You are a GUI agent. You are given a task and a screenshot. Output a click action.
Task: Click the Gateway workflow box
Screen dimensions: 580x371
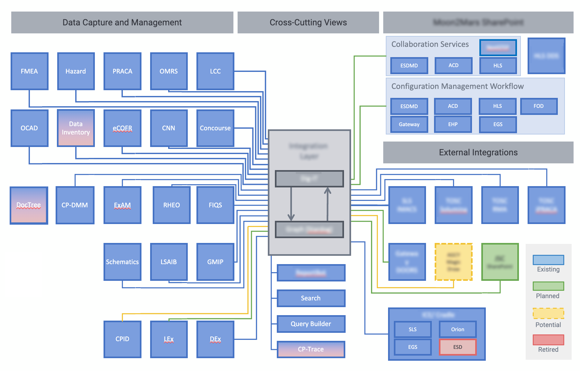[409, 125]
